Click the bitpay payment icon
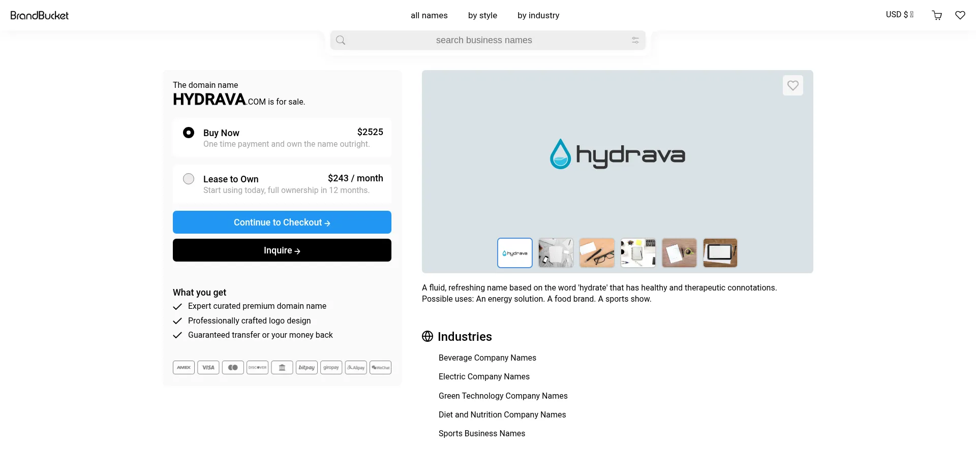 307,367
